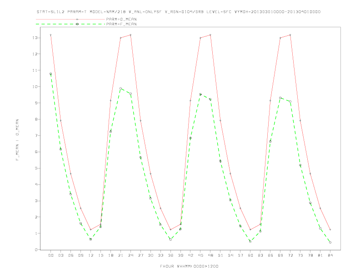Click red O_MEAN plus marker at hour 84
360x278 pixels.
click(x=330, y=229)
